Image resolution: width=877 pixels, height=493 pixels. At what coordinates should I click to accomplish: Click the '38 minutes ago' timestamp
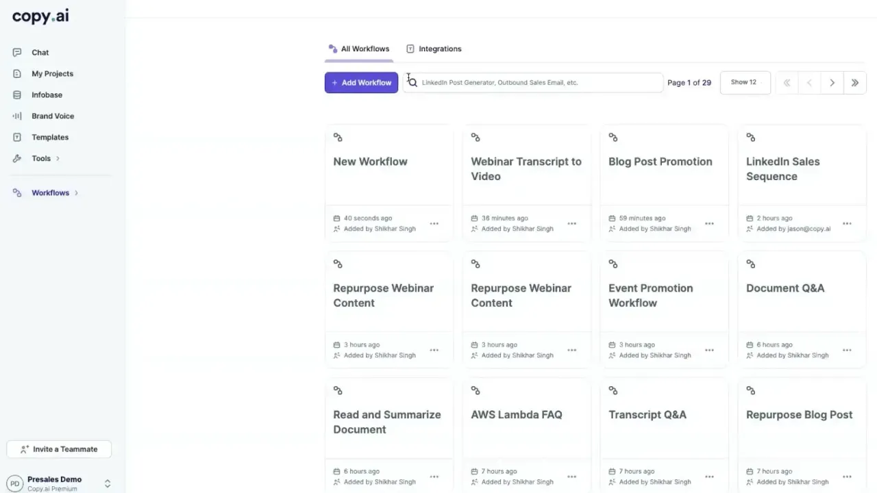(x=505, y=218)
